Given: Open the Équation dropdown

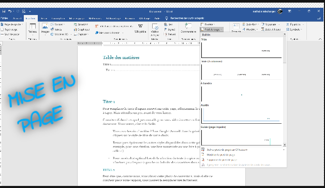Looking at the screenshot, I should [295, 24].
